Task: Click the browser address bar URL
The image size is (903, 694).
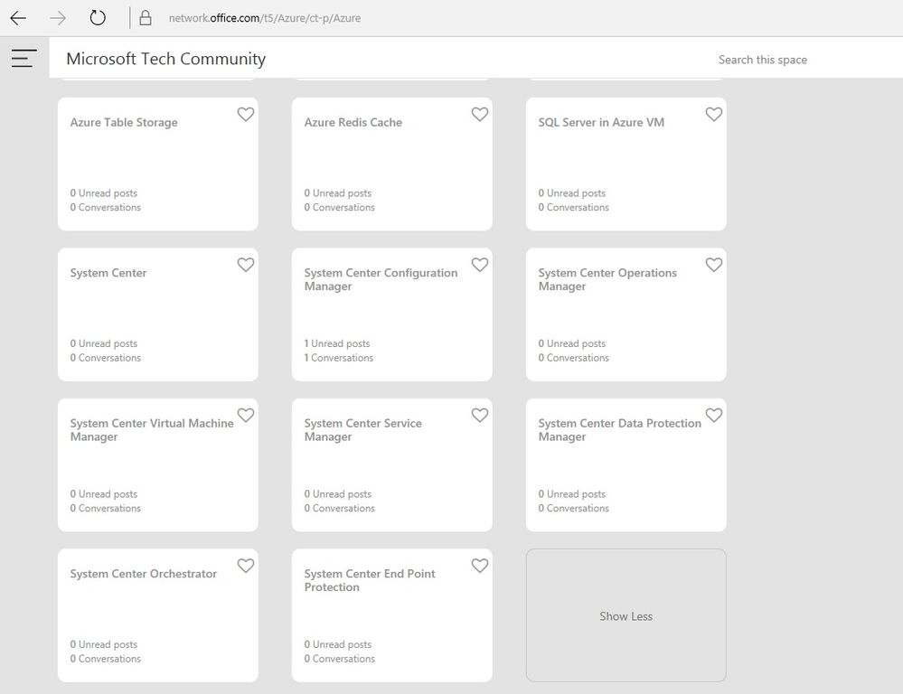Action: [265, 18]
